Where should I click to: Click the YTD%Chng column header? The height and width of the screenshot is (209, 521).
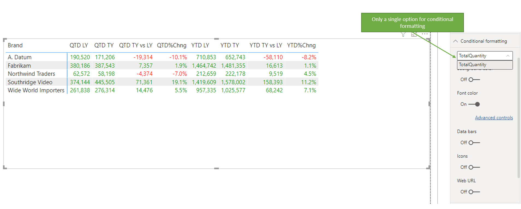coord(301,45)
